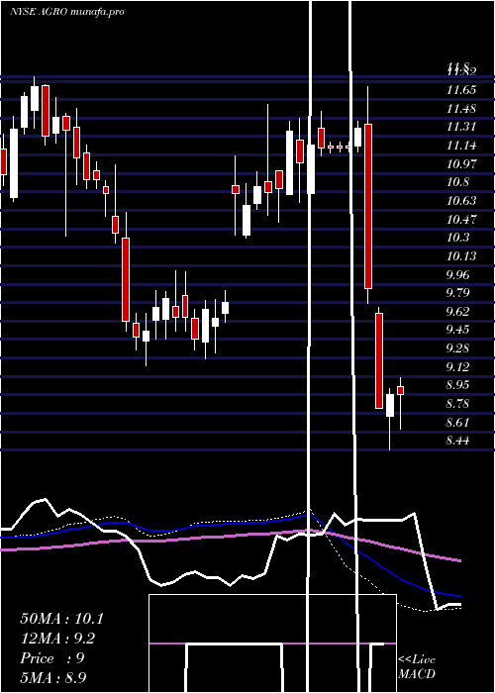The height and width of the screenshot is (693, 495).
Task: Click the 8.78 price axis label
Action: click(x=457, y=404)
